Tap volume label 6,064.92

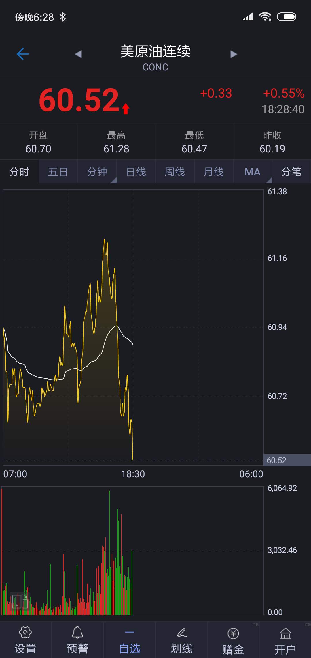(x=282, y=488)
